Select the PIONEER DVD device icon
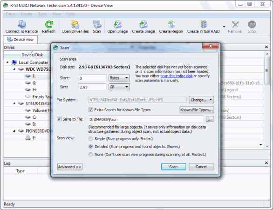The width and height of the screenshot is (273, 210). [21, 131]
